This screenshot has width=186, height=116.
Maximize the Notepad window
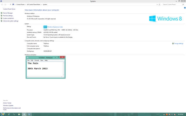[x=58, y=57]
